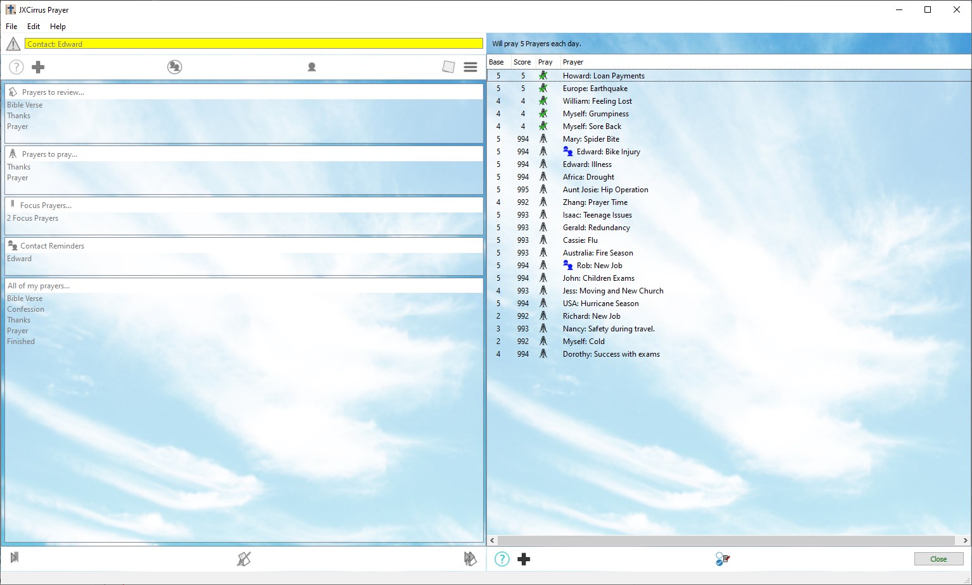972x585 pixels.
Task: Toggle pray mark for Howard: Loan Payments
Action: [543, 76]
